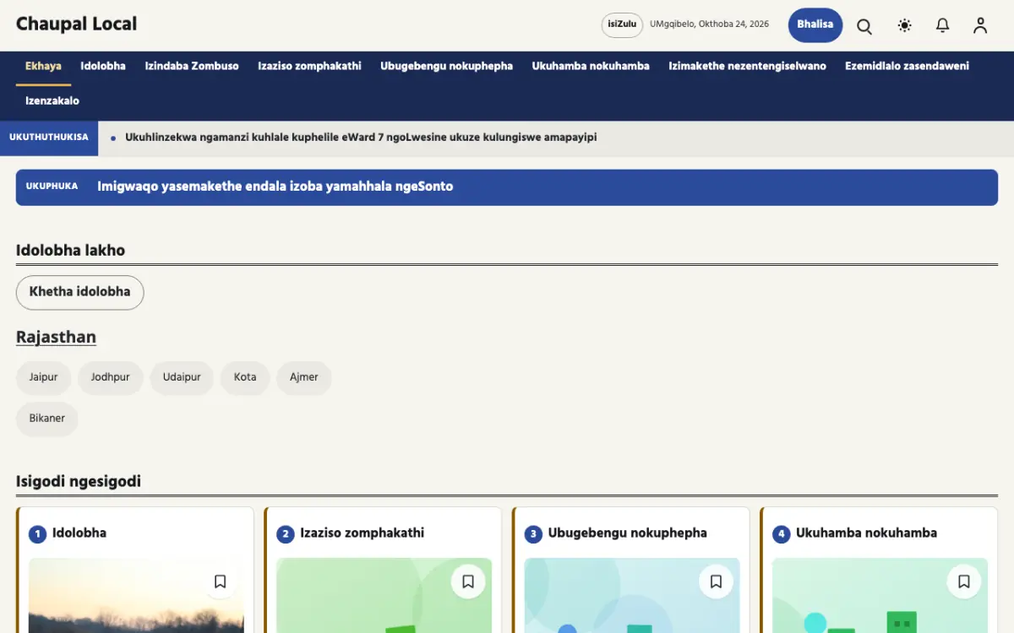
Task: Click the Idolobha lakho section heading
Action: click(70, 251)
